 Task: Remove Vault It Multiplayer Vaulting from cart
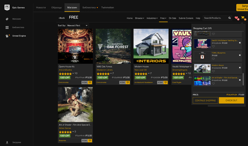240,43
